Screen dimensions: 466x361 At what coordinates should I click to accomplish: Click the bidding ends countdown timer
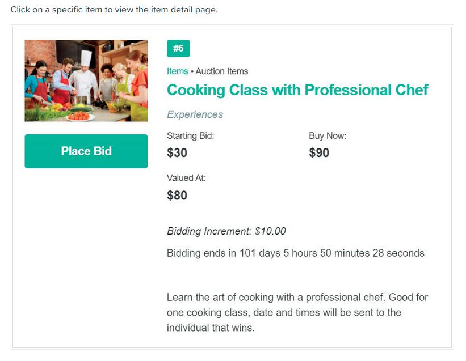pyautogui.click(x=296, y=253)
